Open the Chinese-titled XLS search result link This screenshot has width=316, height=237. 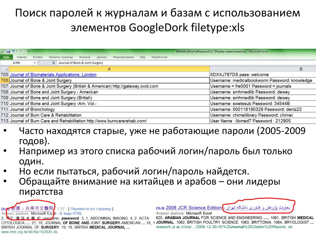pos(32,208)
